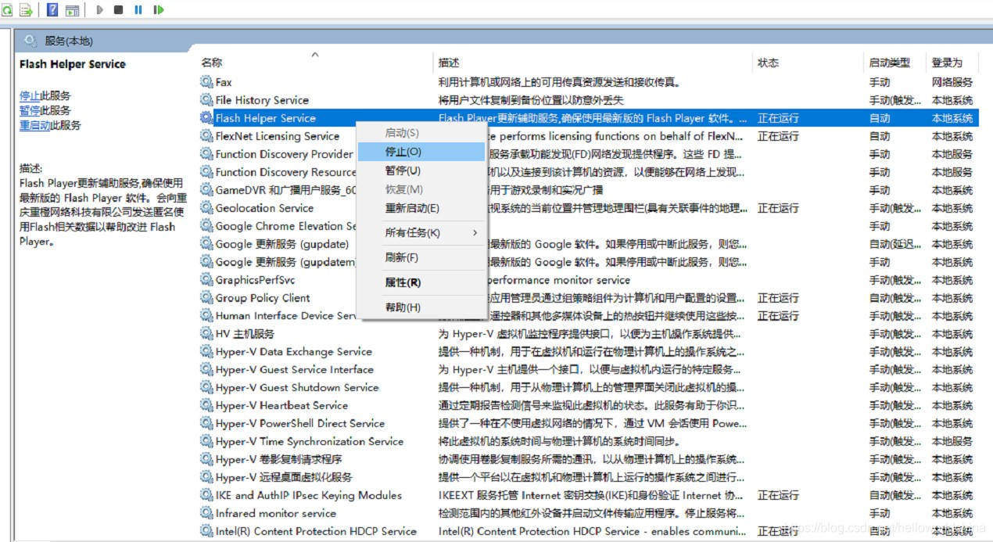The height and width of the screenshot is (542, 993).
Task: Choose 重新启动(E) in the context menu
Action: tap(421, 208)
